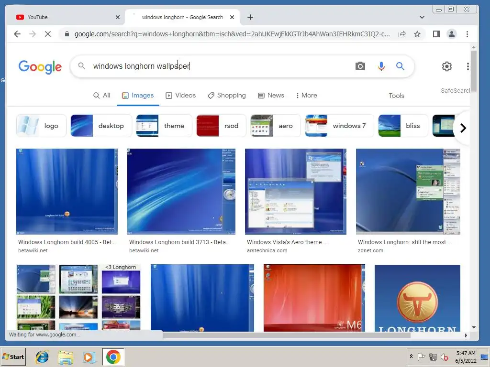Open News results tab
This screenshot has width=490, height=367.
271,96
